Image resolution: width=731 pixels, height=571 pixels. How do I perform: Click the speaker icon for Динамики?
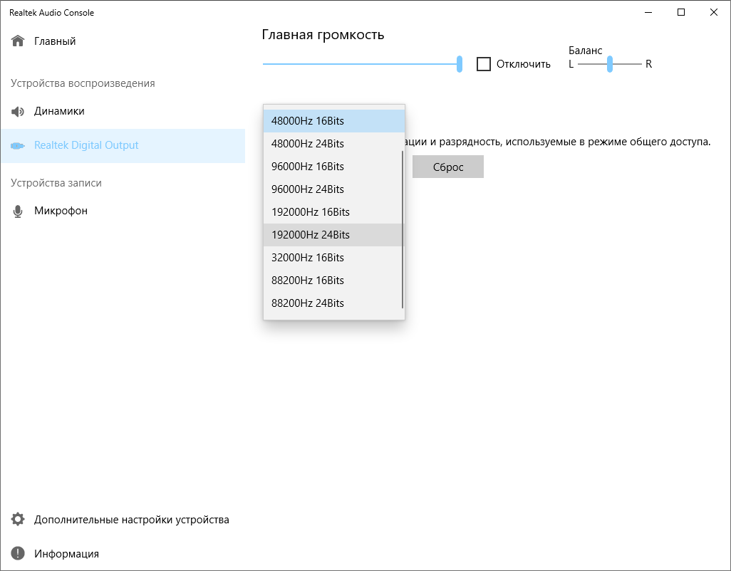click(x=18, y=112)
